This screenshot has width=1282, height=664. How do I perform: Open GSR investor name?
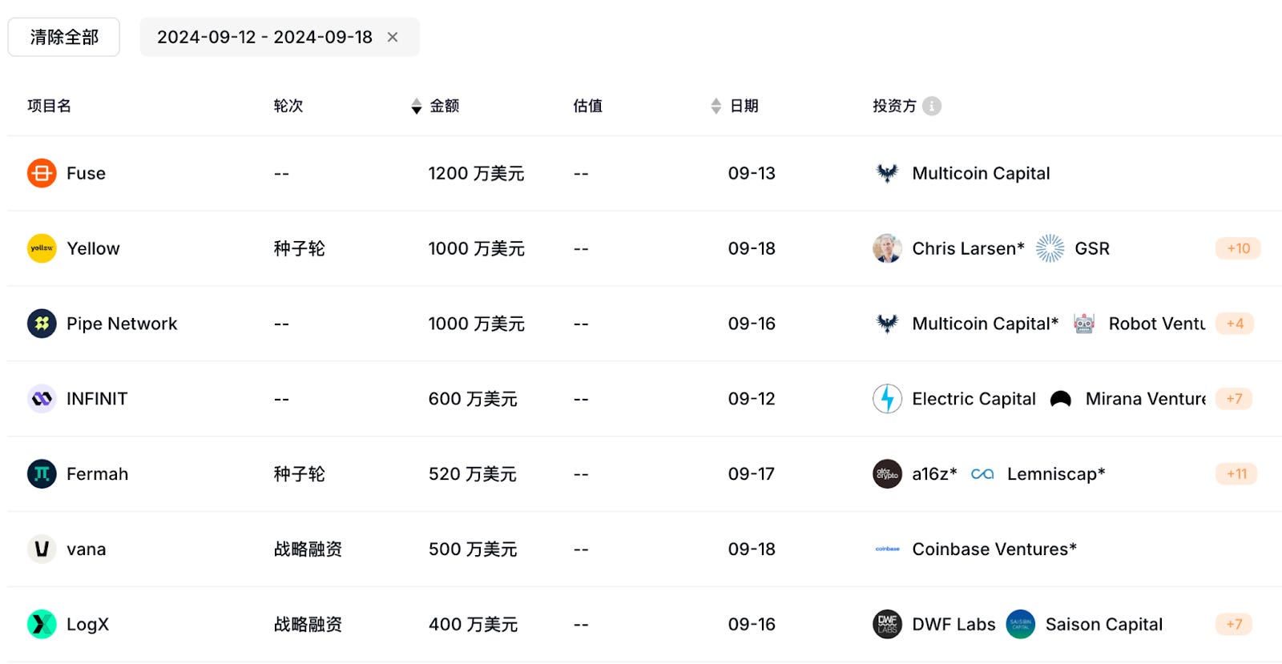[1092, 248]
